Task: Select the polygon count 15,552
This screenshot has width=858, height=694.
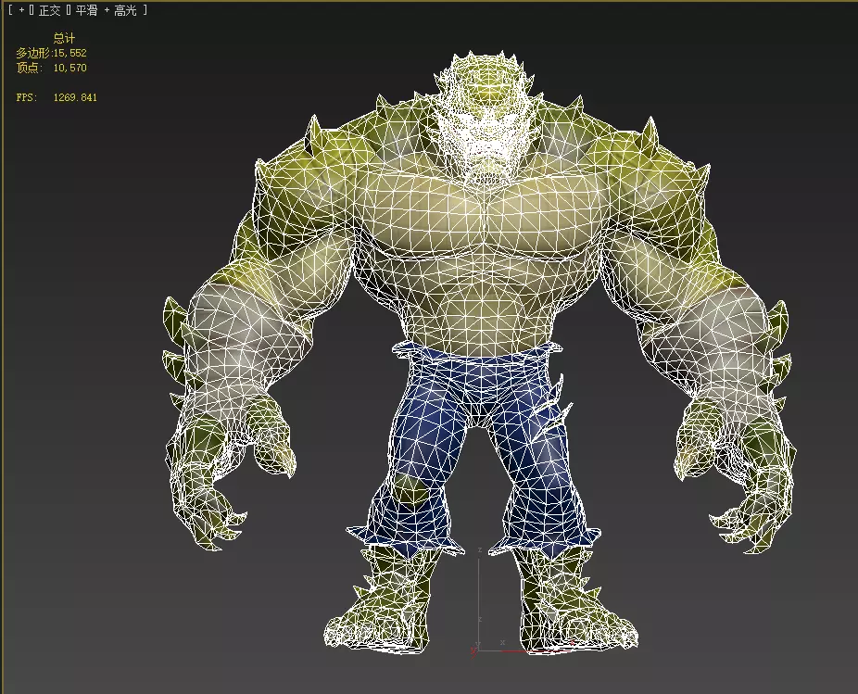Action: pyautogui.click(x=70, y=53)
